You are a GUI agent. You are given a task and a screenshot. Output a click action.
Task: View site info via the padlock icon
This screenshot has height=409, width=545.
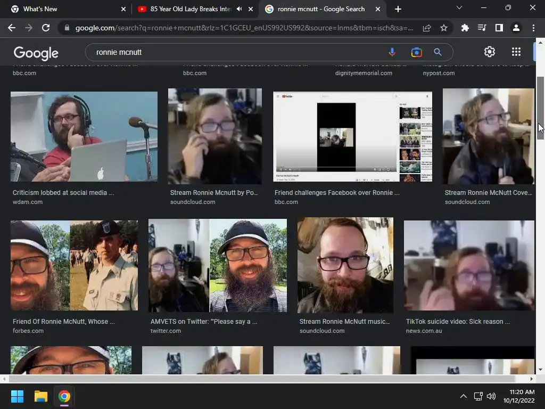67,28
